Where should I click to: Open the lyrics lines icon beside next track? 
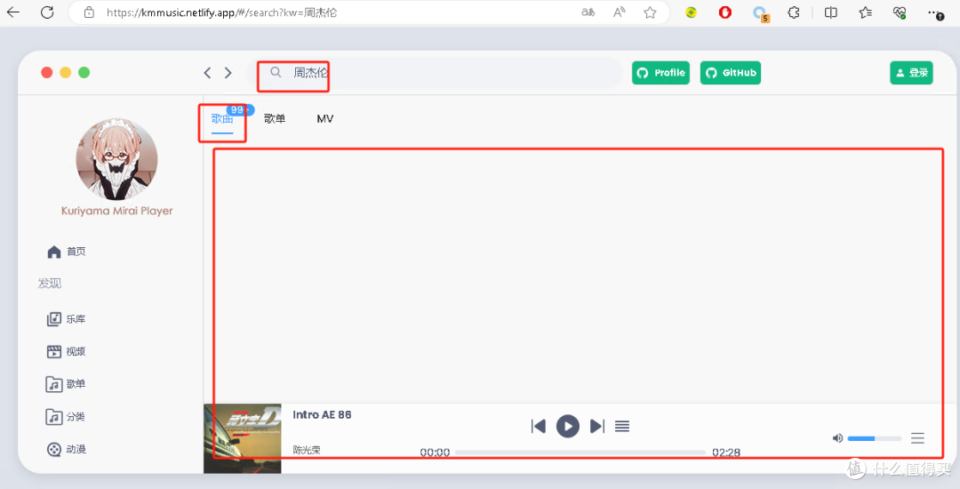coord(622,426)
